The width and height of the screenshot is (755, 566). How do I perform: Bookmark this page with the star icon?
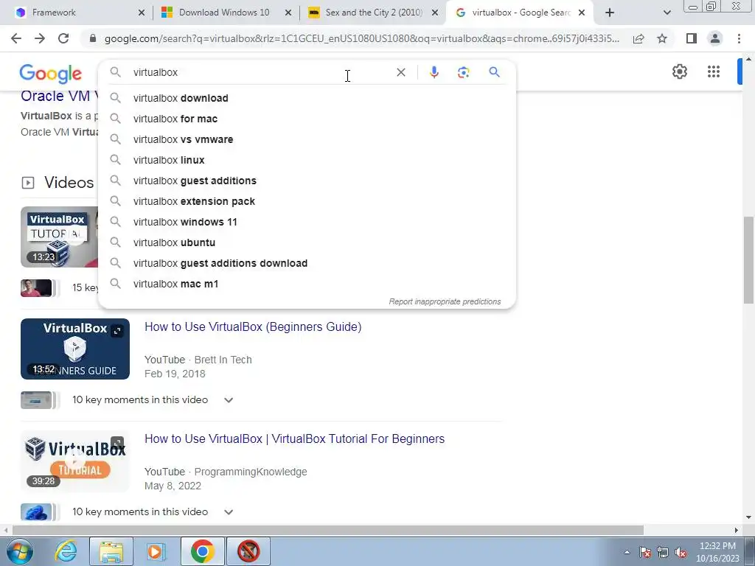click(x=662, y=38)
